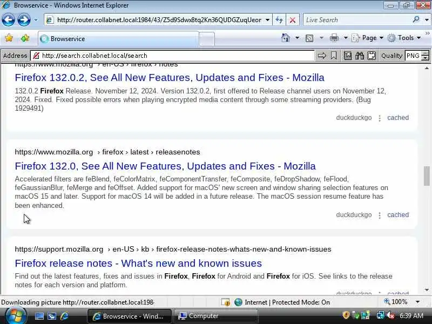Expand the zoom level dropdown arrow

click(417, 302)
